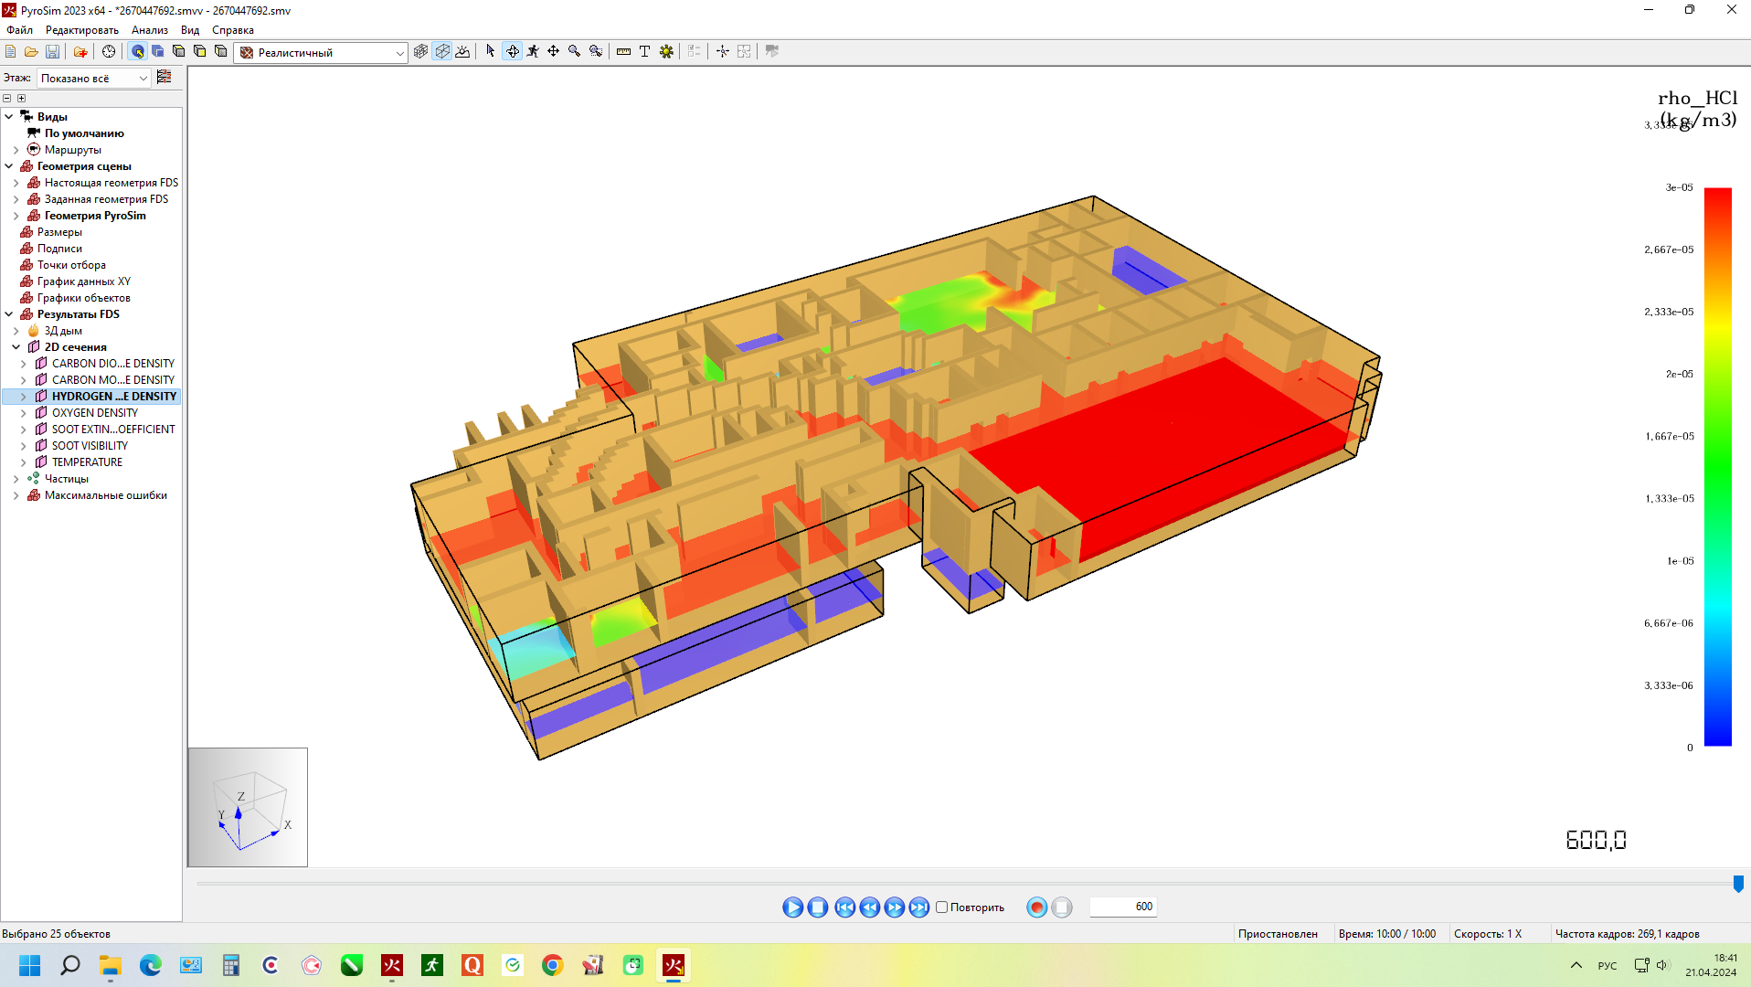Viewport: 1751px width, 987px height.
Task: Click the Save disk icon
Action: [52, 52]
